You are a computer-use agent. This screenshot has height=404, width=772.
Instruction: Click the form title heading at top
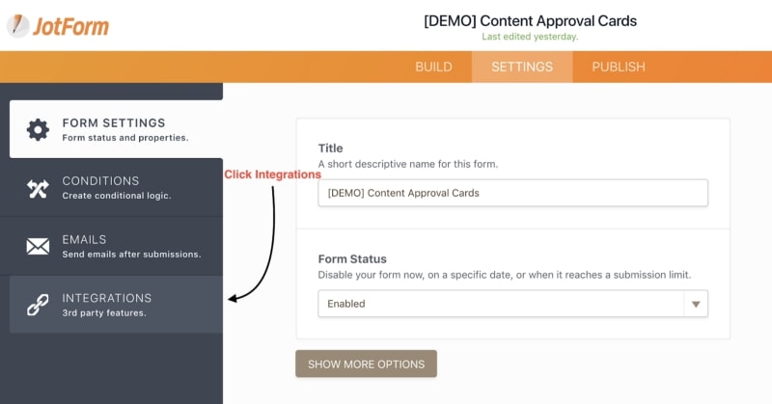click(x=530, y=20)
